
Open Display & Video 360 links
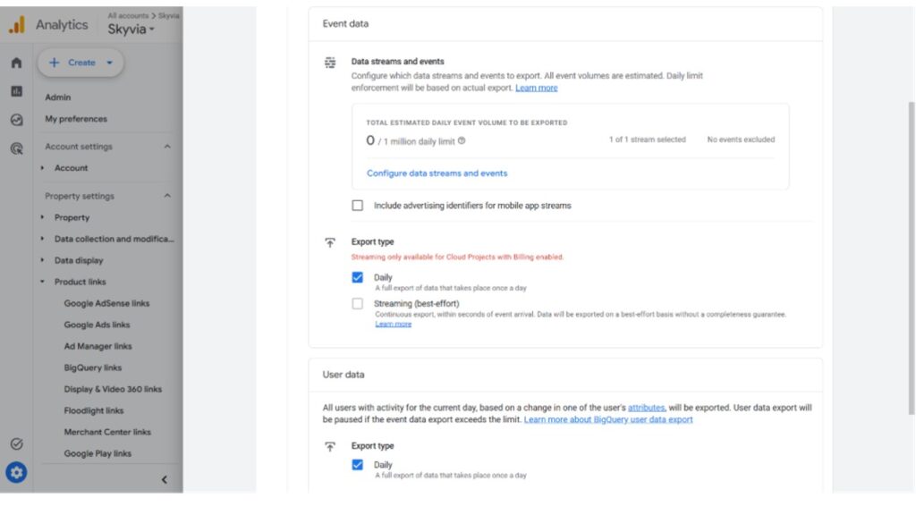pos(113,390)
